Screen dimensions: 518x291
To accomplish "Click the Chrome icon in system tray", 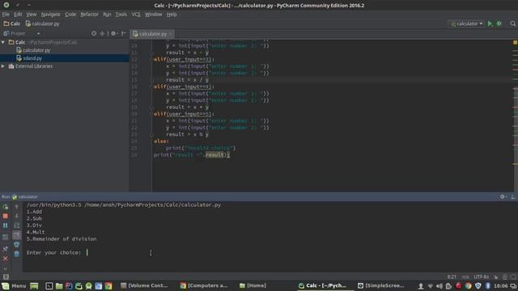I will (x=468, y=286).
